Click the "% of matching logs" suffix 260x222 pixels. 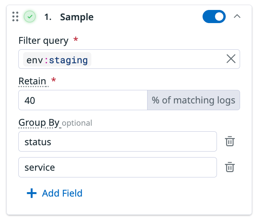pos(193,100)
